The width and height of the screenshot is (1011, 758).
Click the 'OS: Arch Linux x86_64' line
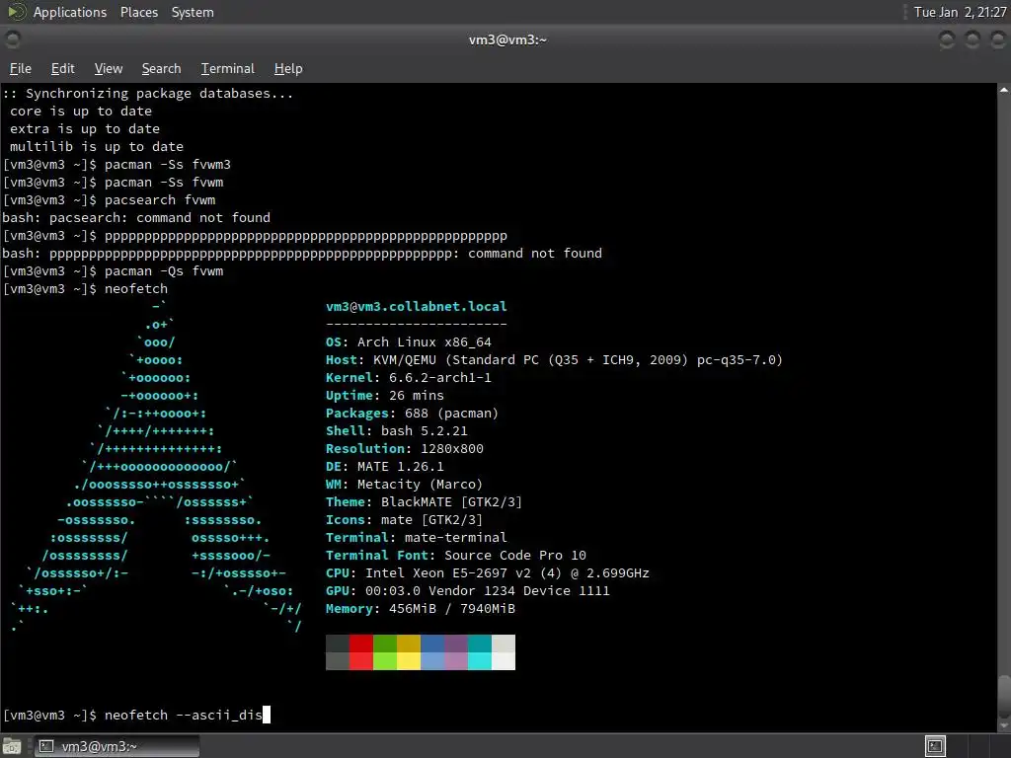click(x=408, y=342)
